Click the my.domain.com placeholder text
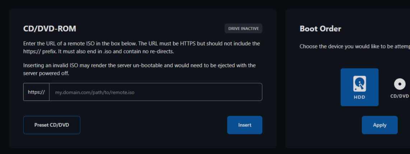Image resolution: width=410 pixels, height=154 pixels. coord(95,92)
